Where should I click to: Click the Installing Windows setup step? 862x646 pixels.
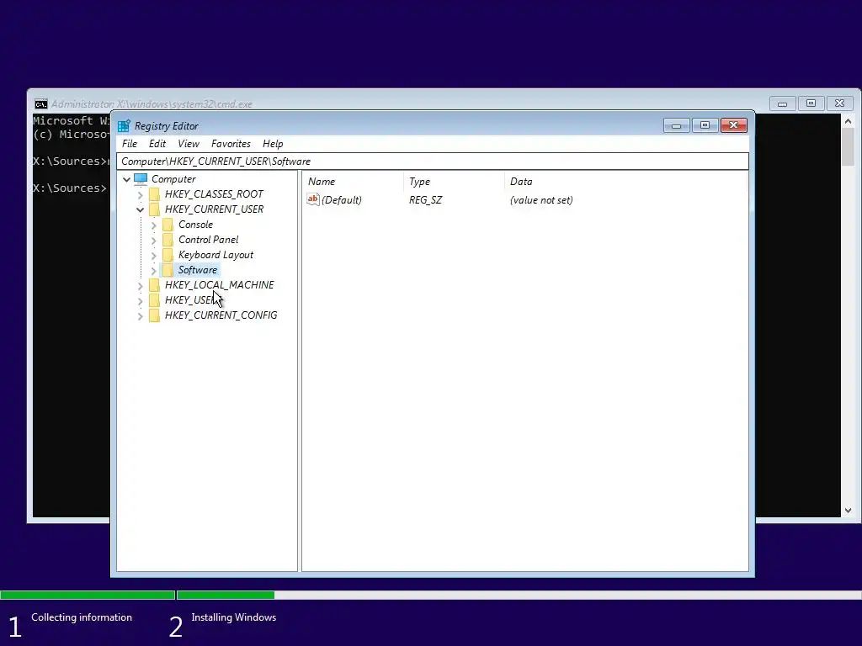pyautogui.click(x=234, y=617)
